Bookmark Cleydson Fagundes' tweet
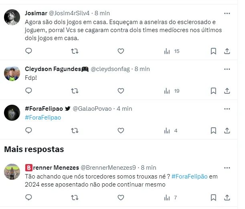Screen dimensions: 245x209 (x=213, y=91)
